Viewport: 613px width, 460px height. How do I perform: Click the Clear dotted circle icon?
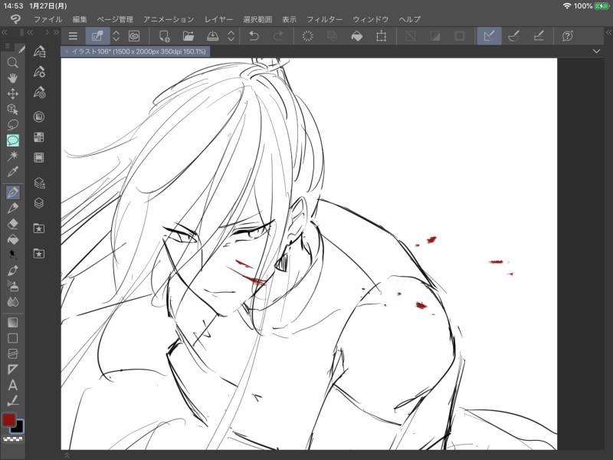pyautogui.click(x=308, y=36)
